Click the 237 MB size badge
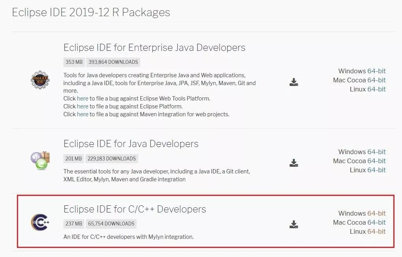Screen dimensions: 402x257 pos(74,223)
